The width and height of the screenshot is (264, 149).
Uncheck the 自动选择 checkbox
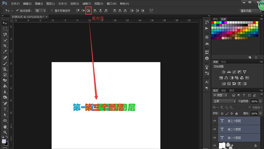(17, 11)
